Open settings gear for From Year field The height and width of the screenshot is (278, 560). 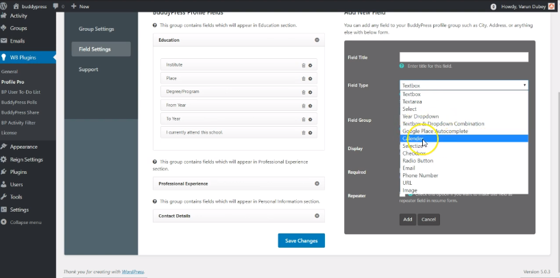pos(311,106)
